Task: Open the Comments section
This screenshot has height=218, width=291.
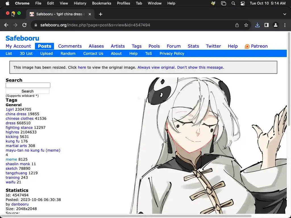Action: [x=70, y=46]
